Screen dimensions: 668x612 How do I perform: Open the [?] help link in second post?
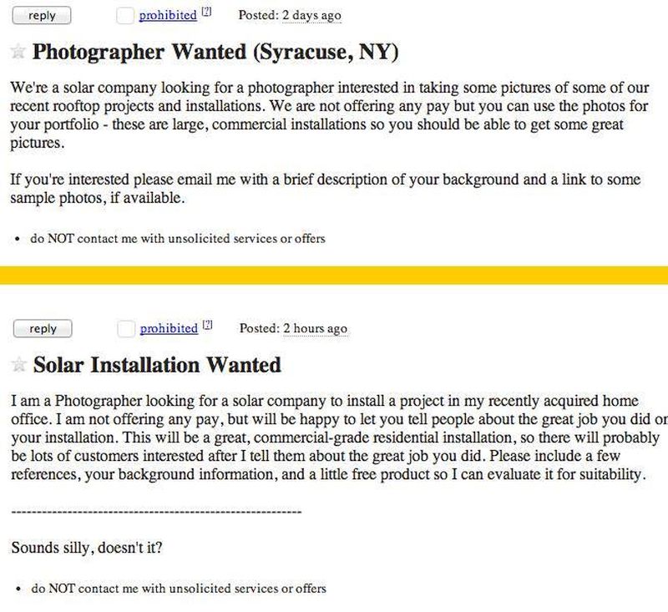pos(207,325)
